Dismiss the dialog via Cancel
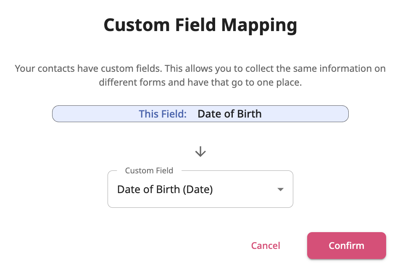 pos(265,246)
